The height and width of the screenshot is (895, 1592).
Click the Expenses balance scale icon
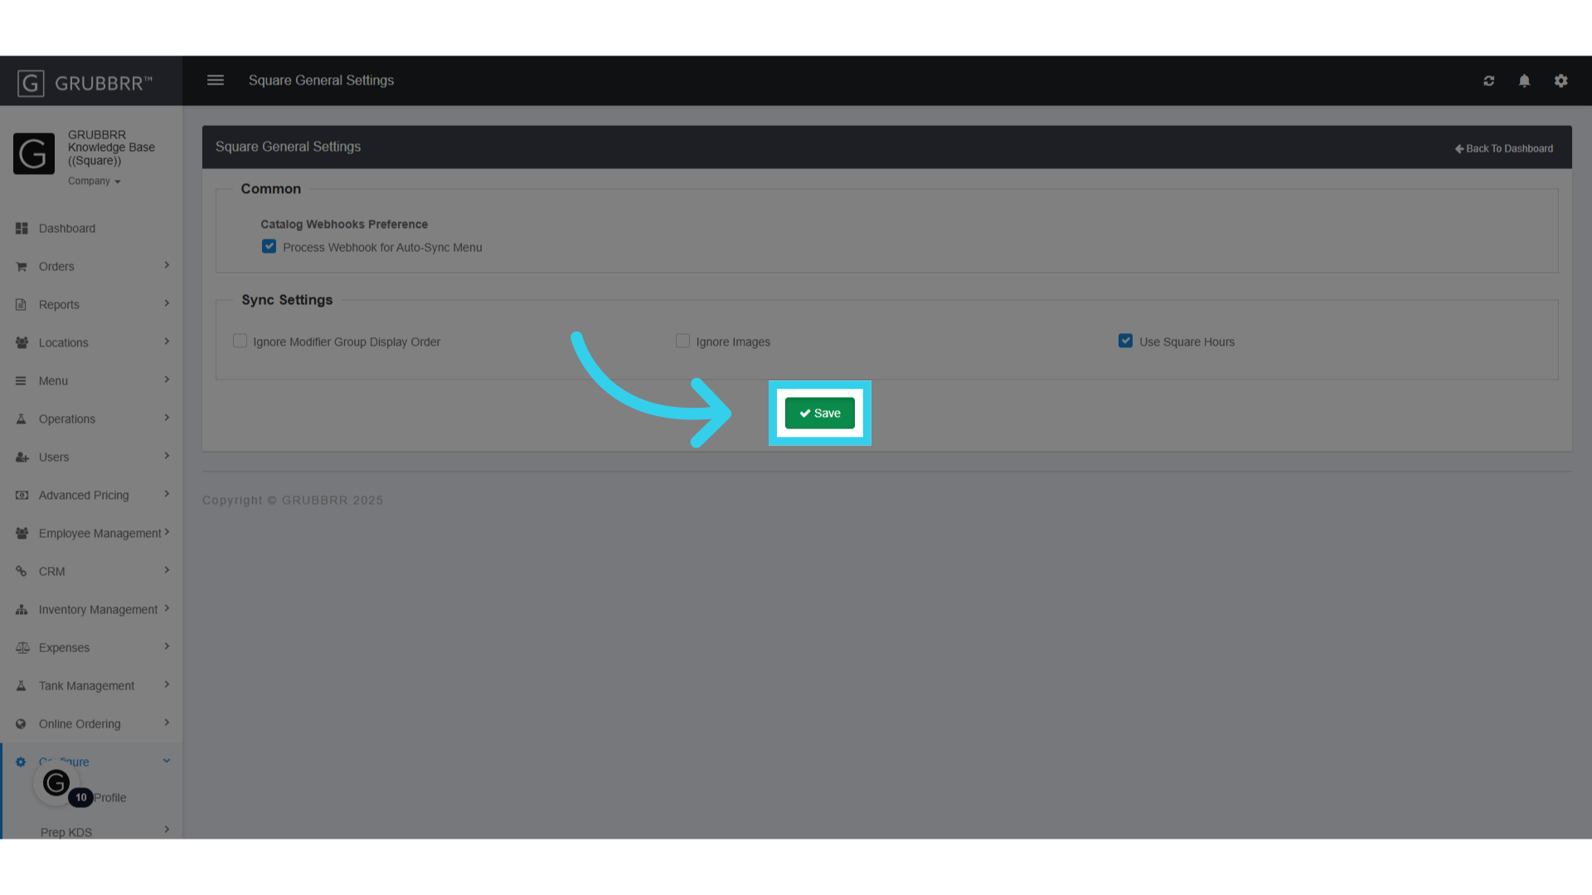tap(22, 647)
